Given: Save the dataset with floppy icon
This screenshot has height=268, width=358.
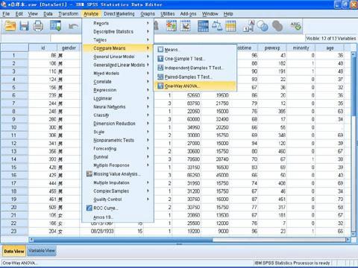Looking at the screenshot, I should pos(25,26).
